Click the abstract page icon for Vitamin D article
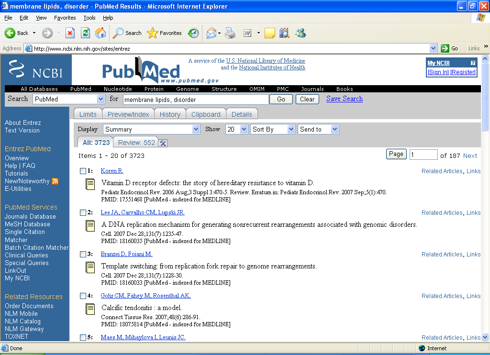Screen dimensions: 490x355 (x=90, y=184)
